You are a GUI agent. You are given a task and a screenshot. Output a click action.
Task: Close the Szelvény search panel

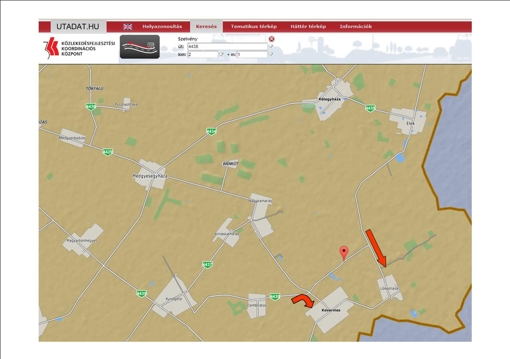271,39
